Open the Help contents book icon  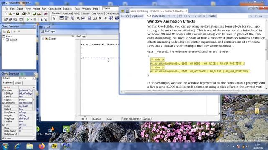coord(46,14)
